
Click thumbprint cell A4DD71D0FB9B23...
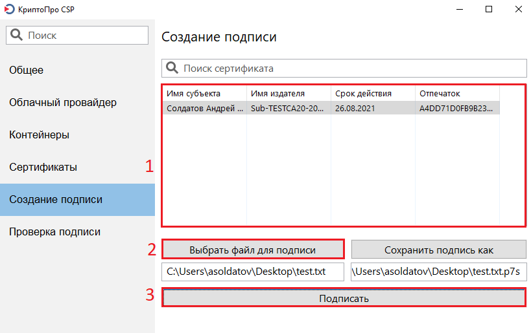click(458, 108)
